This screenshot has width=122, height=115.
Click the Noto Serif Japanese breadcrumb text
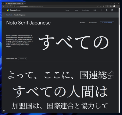[20, 15]
